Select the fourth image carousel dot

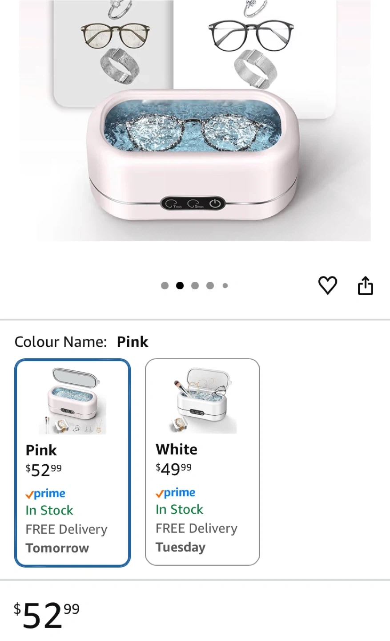pos(210,286)
